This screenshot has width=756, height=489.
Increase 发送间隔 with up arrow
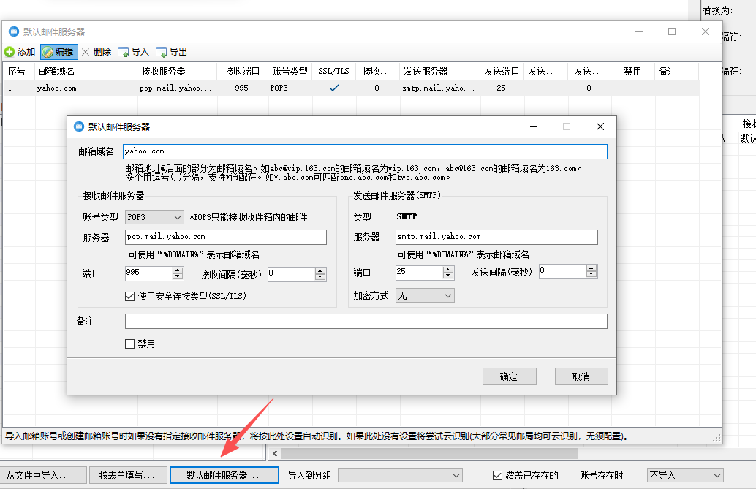(x=591, y=268)
